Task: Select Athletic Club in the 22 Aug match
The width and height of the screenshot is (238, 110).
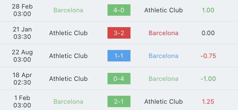Action: [68, 56]
